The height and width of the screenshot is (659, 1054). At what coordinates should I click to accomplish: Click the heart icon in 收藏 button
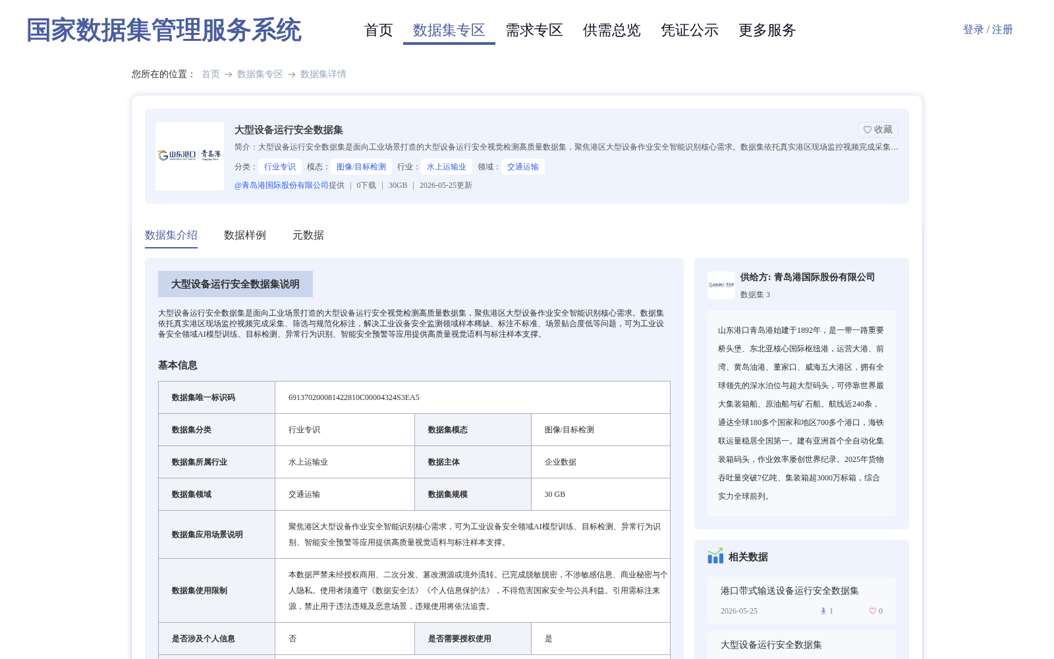(x=868, y=130)
